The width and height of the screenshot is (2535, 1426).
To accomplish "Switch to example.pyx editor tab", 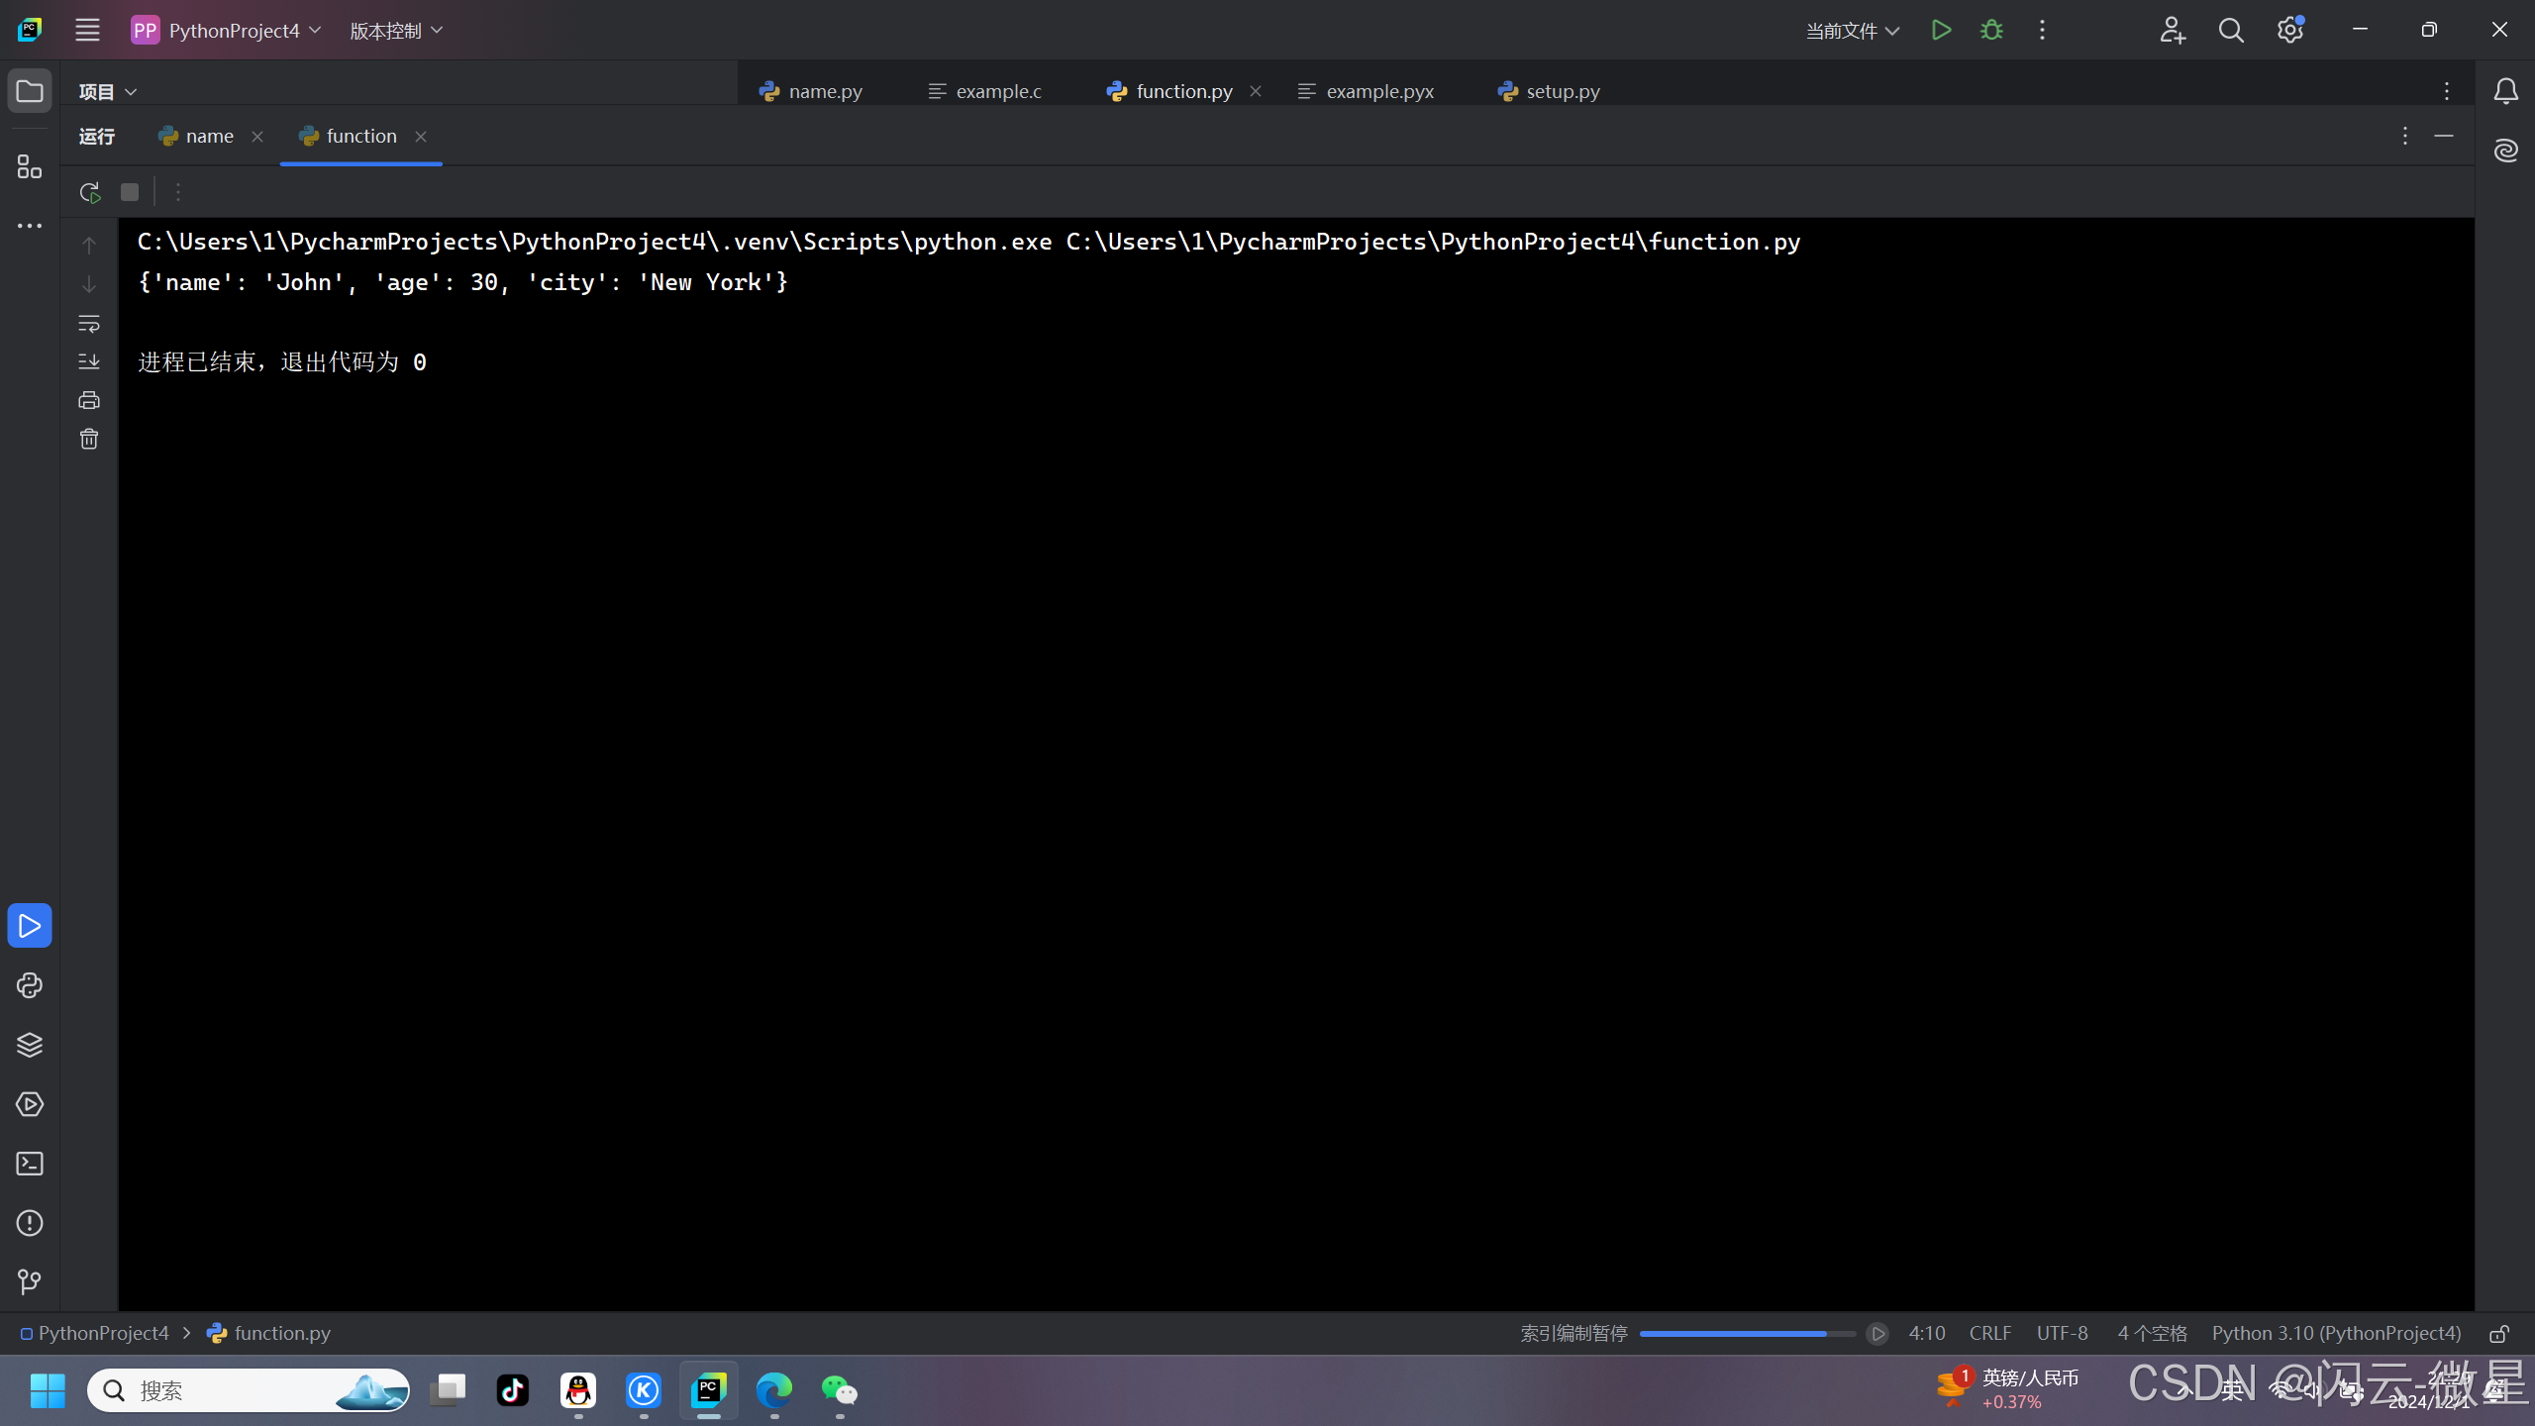I will (1367, 91).
